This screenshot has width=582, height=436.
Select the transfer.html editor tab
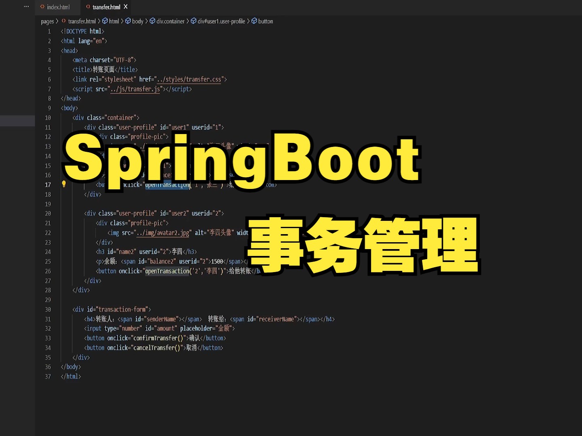pos(106,7)
